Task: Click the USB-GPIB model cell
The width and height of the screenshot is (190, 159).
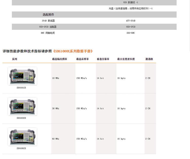Action: pos(131,27)
